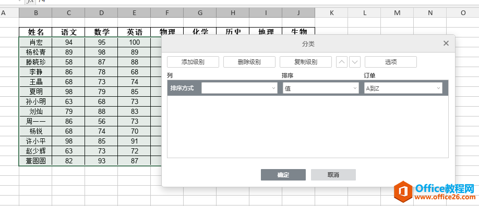Open the 排序方式 column dropdown
This screenshot has width=479, height=206.
coord(239,88)
